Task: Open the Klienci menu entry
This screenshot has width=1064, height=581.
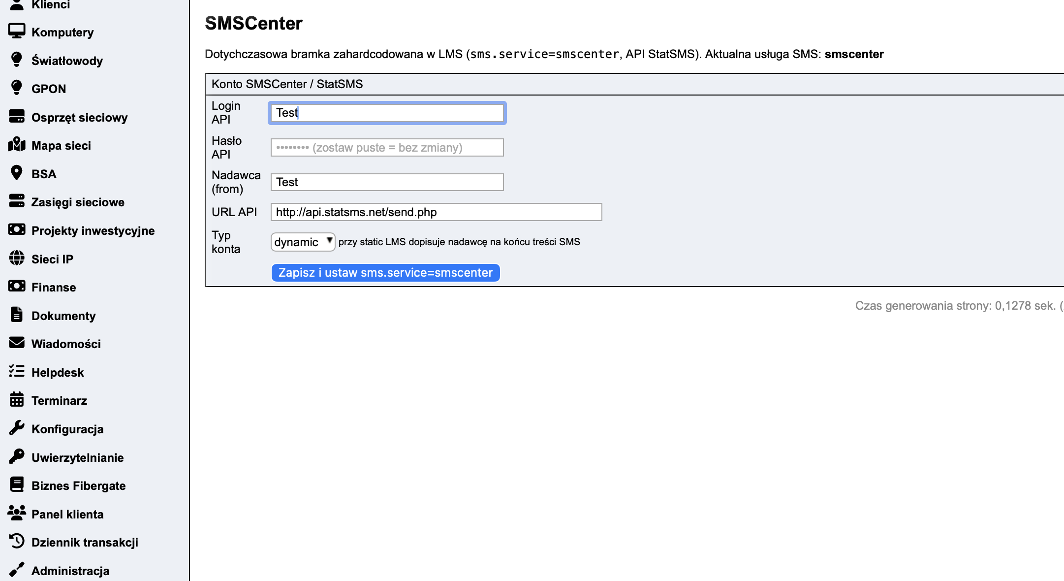Action: pyautogui.click(x=51, y=4)
